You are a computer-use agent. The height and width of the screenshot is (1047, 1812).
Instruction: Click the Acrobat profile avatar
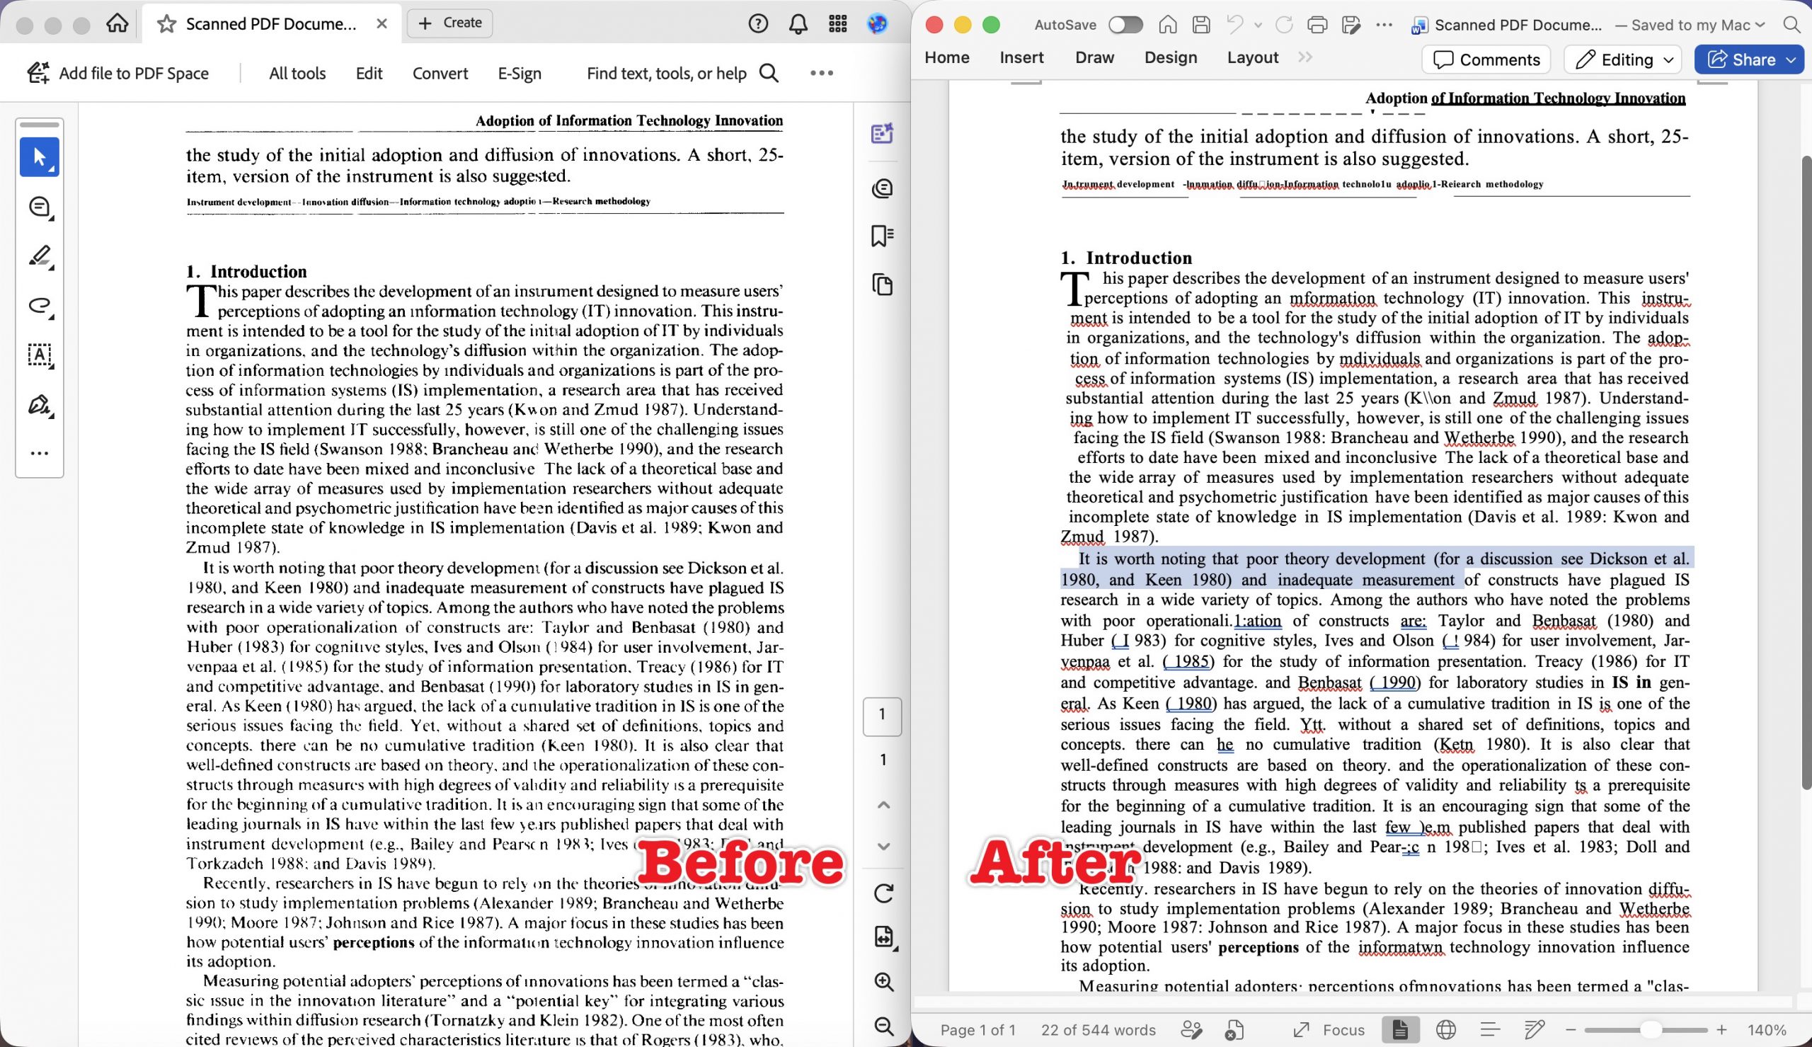[877, 24]
